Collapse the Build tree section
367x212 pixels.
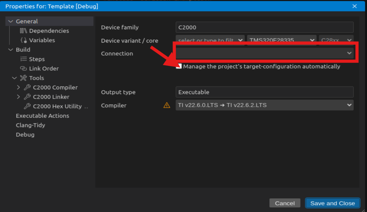10,50
